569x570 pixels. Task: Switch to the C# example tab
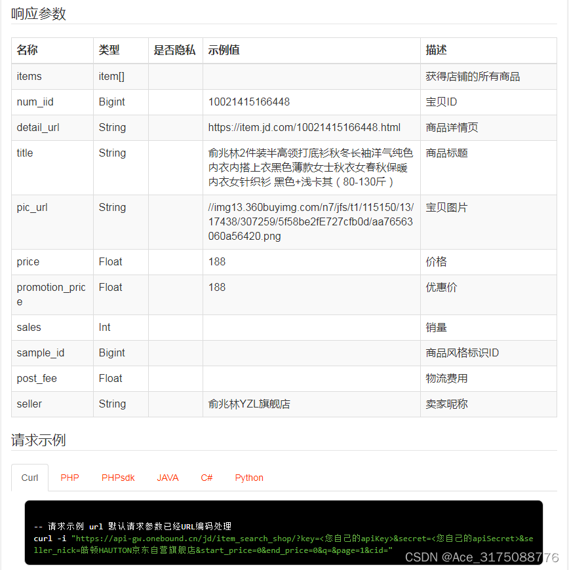(206, 478)
